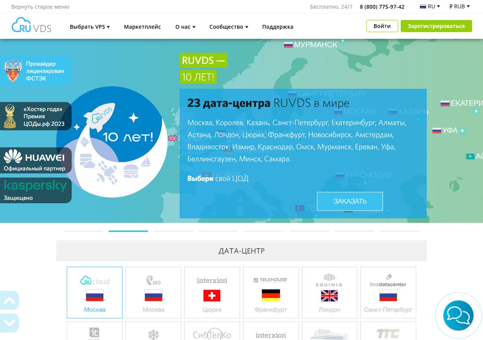Select the M9 Москва data center card
This screenshot has height=340, width=483.
pos(153,292)
